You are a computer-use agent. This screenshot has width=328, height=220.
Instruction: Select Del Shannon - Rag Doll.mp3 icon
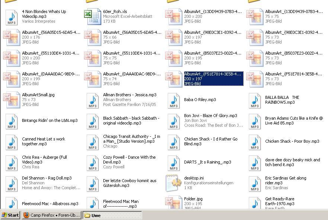pos(12,184)
